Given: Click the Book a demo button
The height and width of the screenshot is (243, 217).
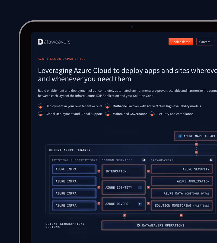Looking at the screenshot, I should tap(181, 42).
